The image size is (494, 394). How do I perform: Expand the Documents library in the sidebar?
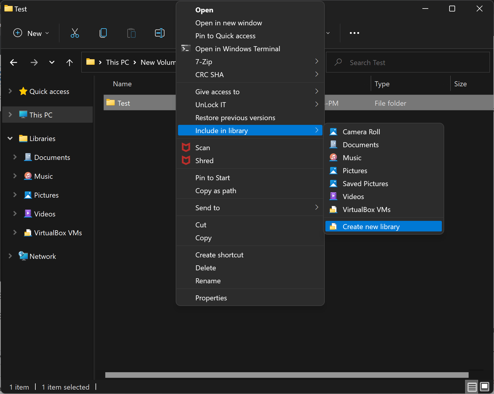15,157
